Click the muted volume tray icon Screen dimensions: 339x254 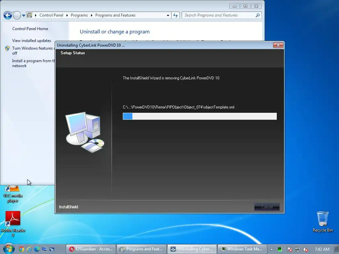(x=306, y=249)
